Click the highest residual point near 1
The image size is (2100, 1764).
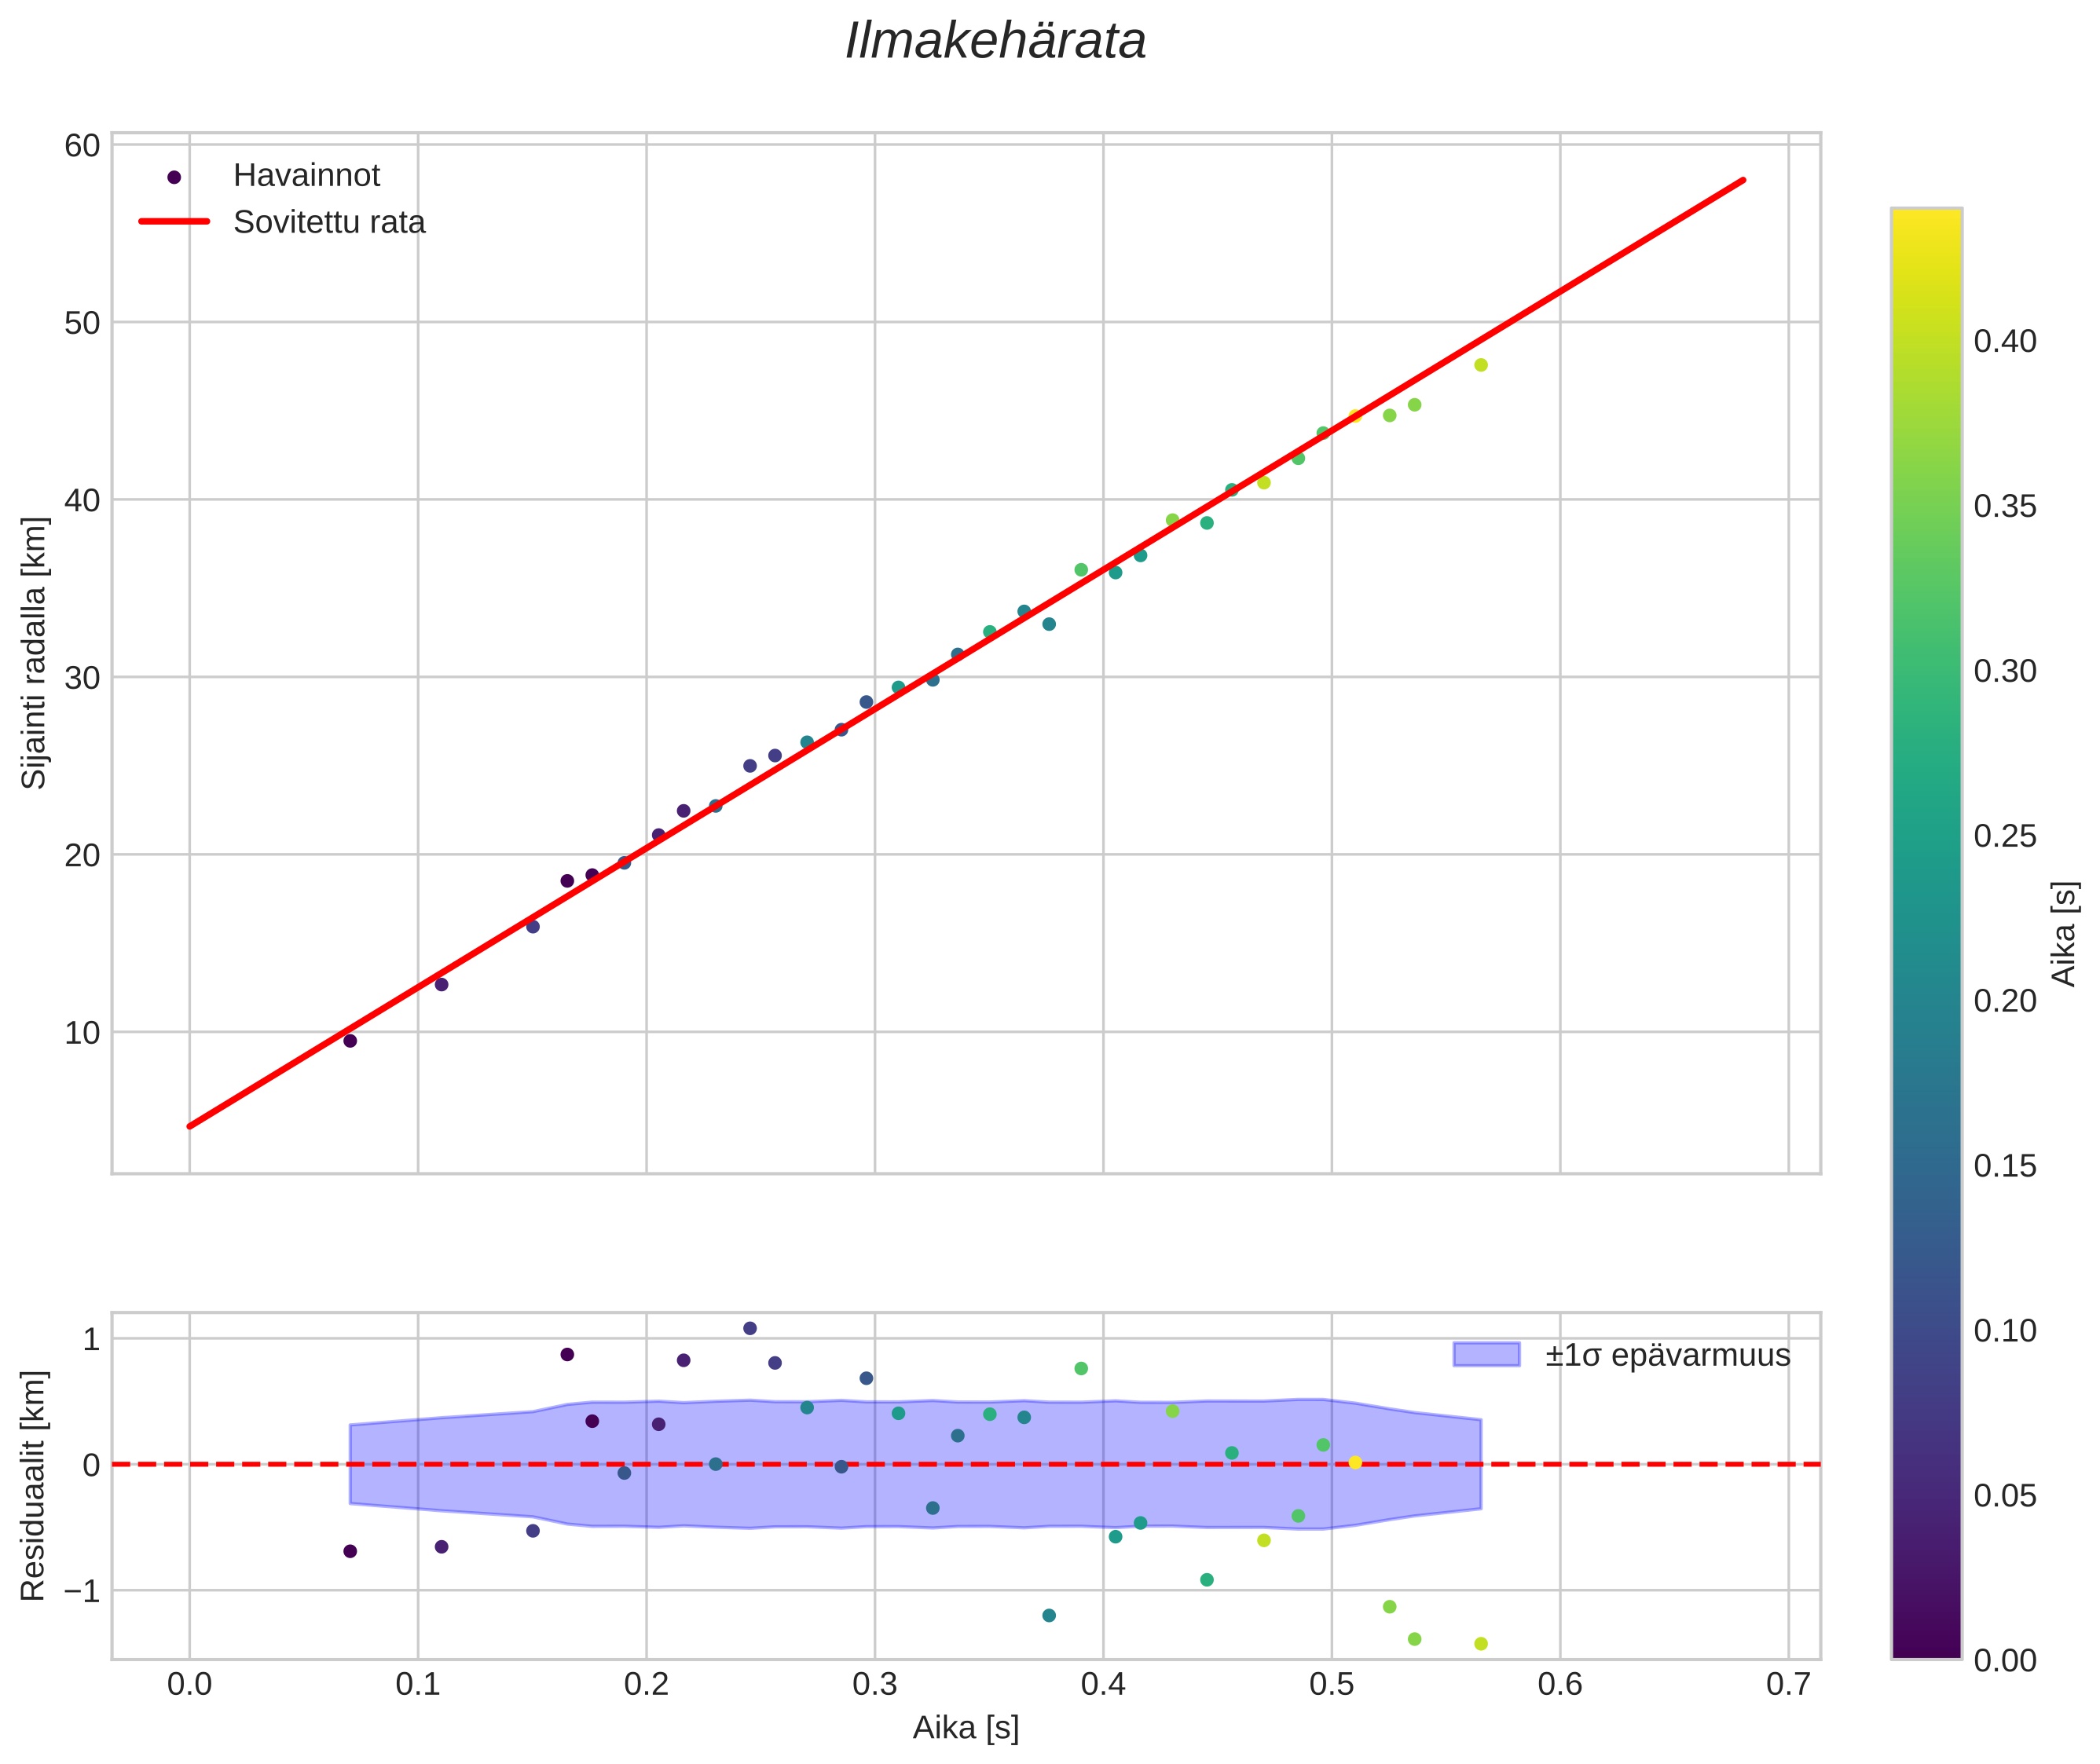point(750,1328)
